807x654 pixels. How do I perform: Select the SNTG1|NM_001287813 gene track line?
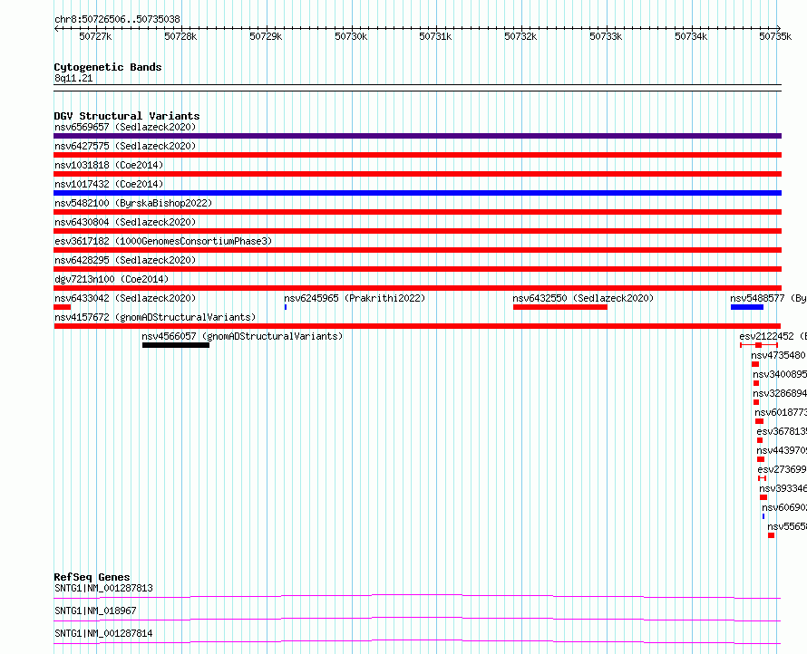(417, 596)
